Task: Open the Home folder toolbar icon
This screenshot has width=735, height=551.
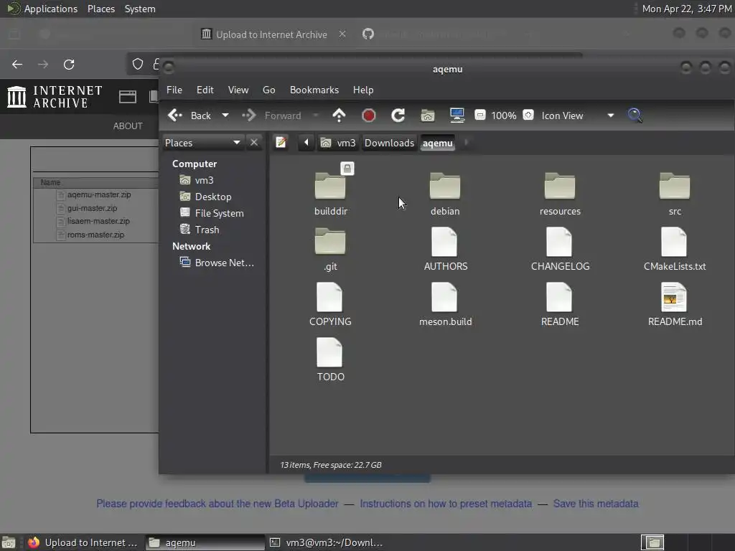Action: coord(428,116)
